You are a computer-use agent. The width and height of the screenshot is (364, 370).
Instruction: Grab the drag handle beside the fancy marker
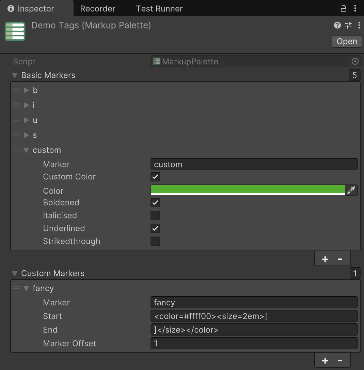(x=16, y=288)
